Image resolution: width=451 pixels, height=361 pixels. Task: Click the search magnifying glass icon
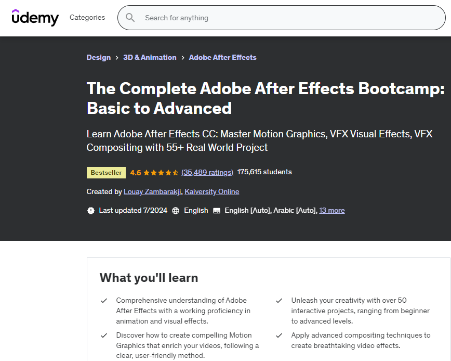pos(130,18)
